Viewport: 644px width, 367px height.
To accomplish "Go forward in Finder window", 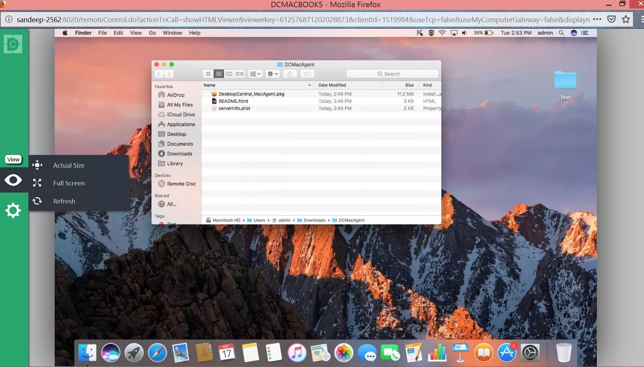I will click(x=169, y=74).
